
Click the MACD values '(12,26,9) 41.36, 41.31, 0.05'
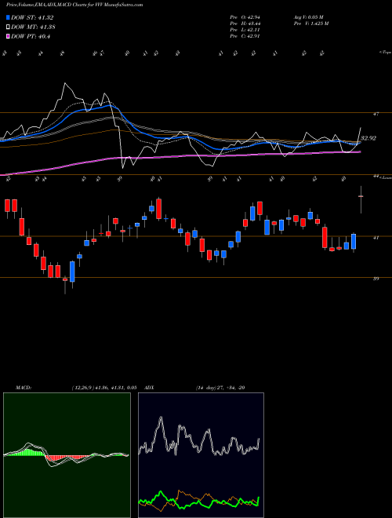(x=103, y=388)
